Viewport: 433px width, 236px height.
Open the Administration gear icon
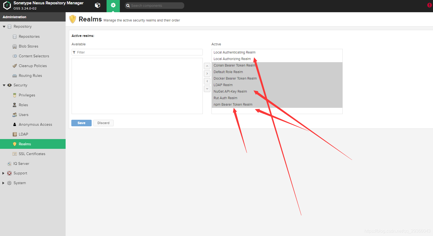113,5
